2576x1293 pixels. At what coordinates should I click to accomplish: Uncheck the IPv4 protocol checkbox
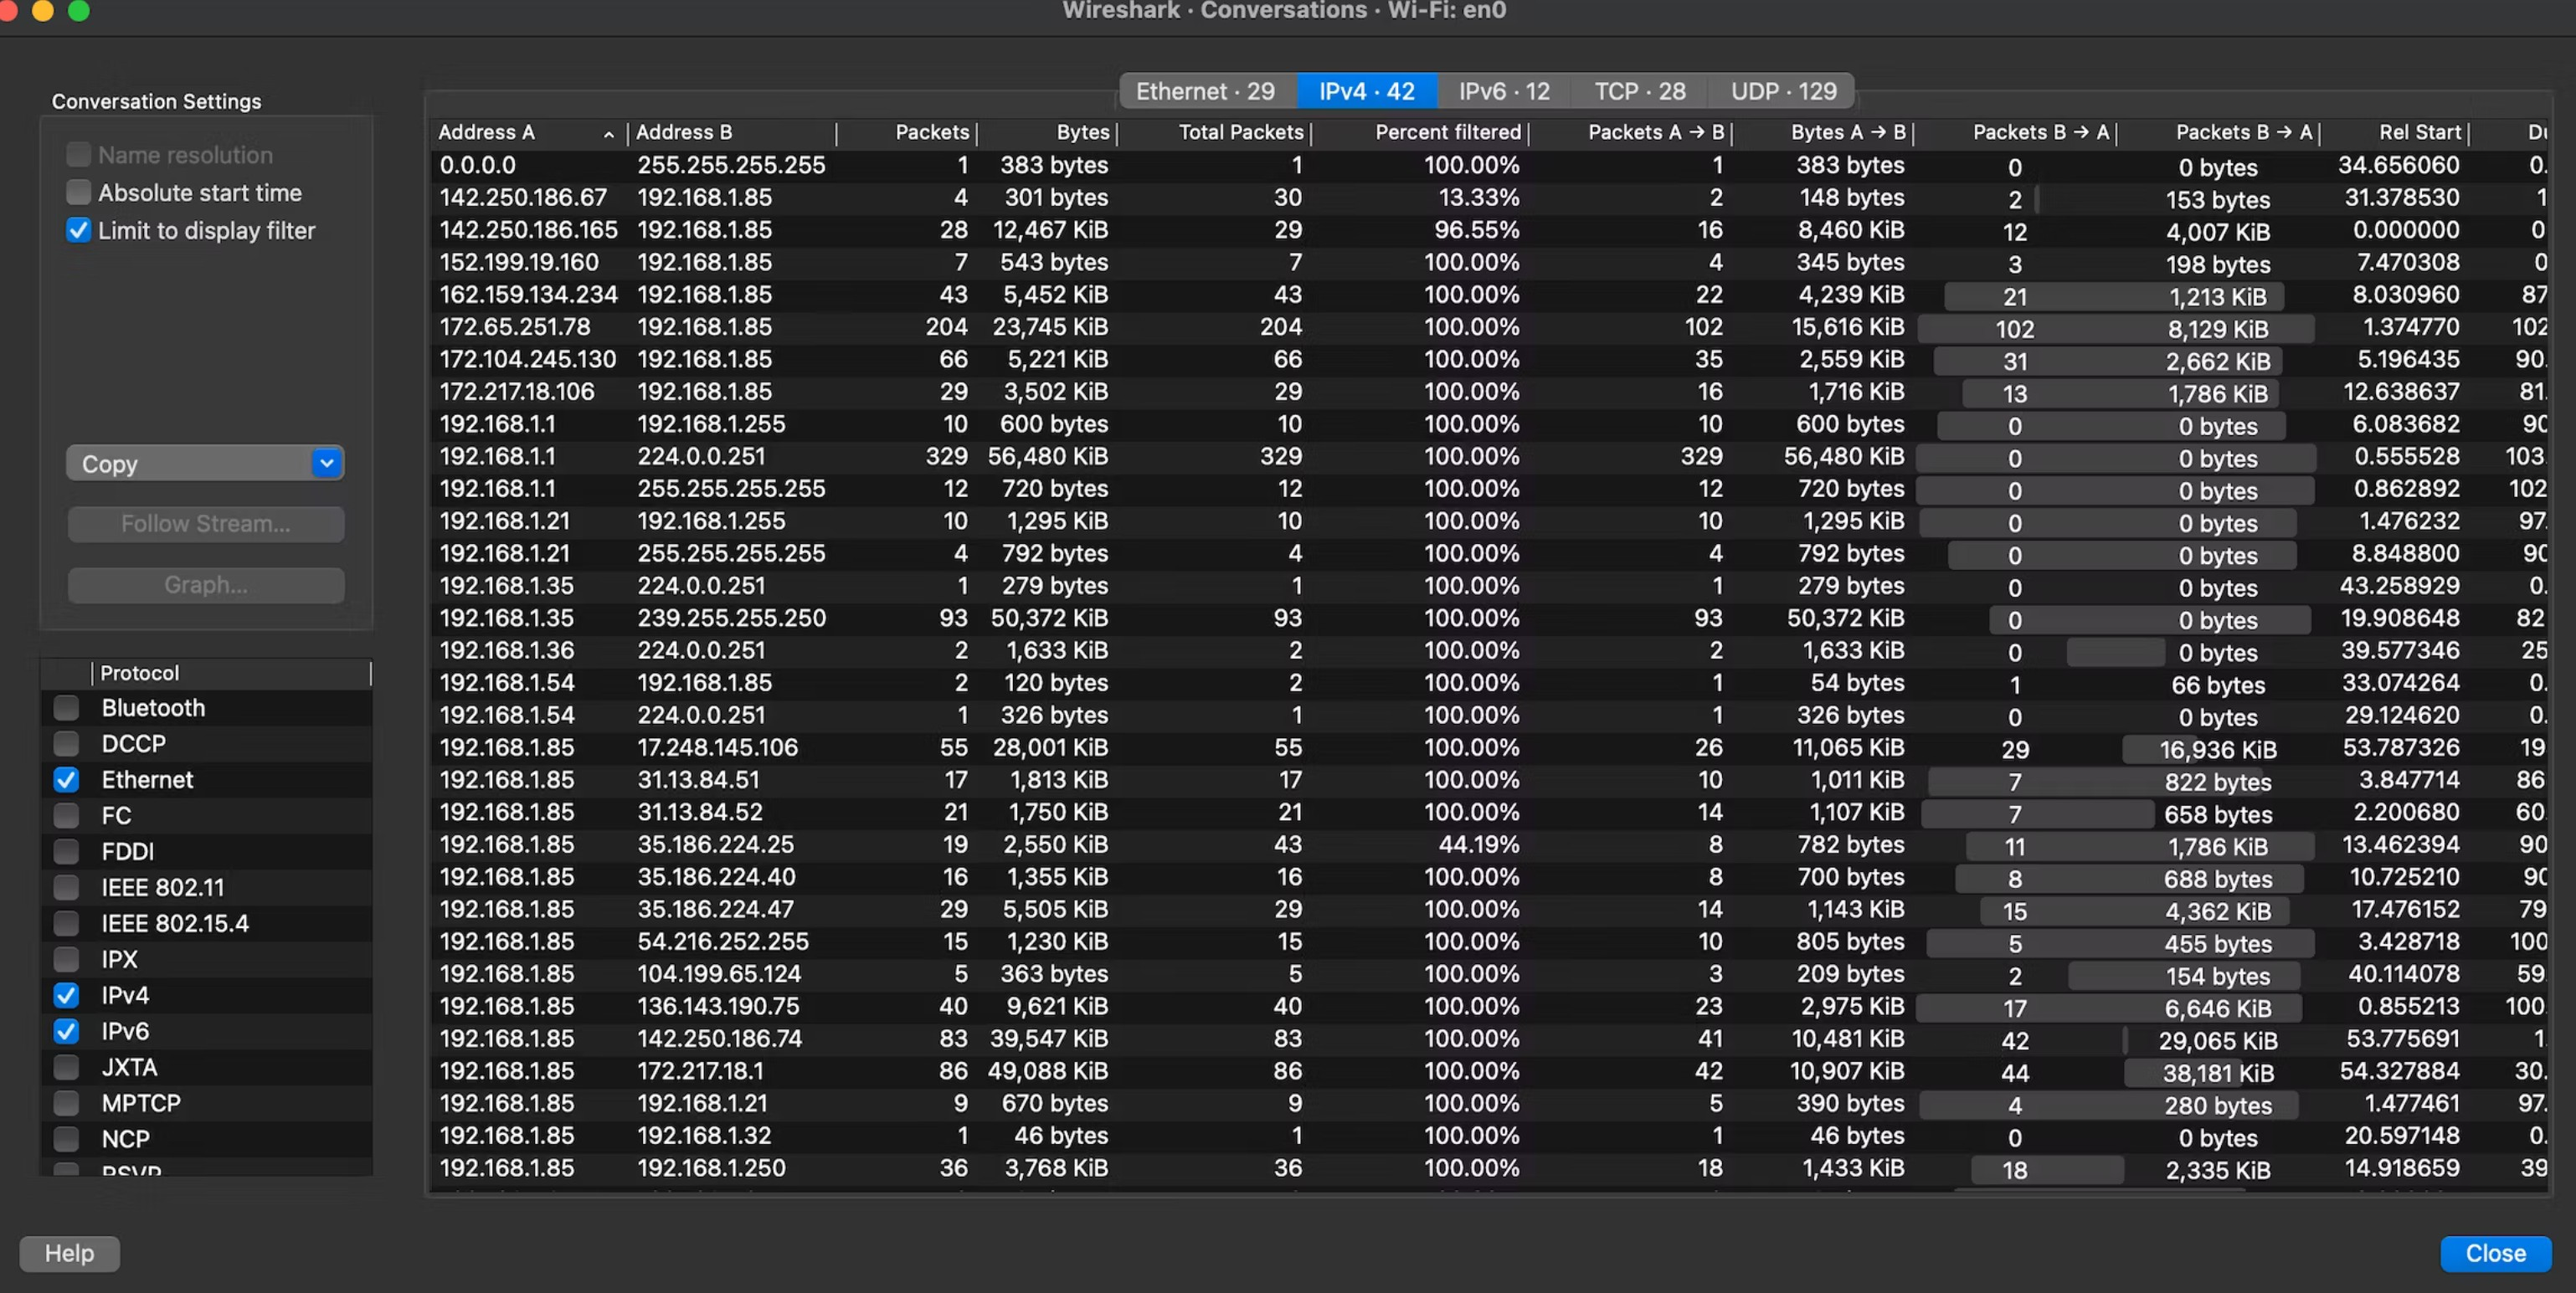tap(66, 996)
